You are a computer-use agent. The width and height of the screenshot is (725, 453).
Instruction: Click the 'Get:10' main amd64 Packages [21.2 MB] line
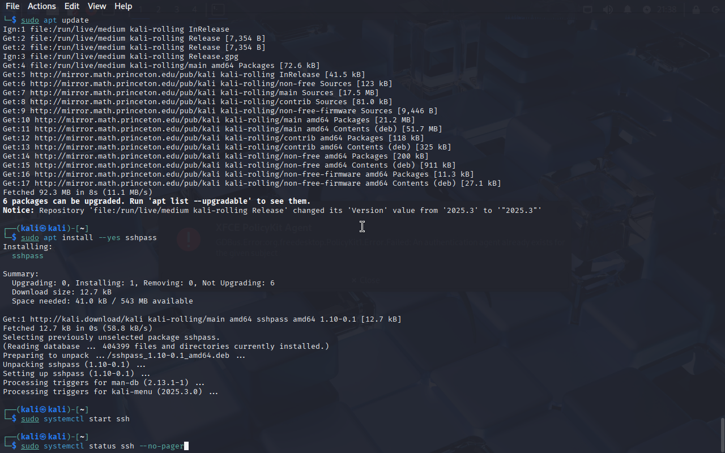point(209,120)
